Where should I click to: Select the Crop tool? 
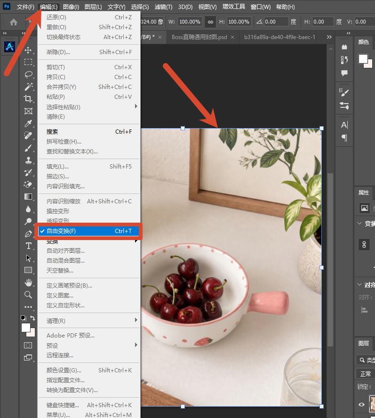28,99
